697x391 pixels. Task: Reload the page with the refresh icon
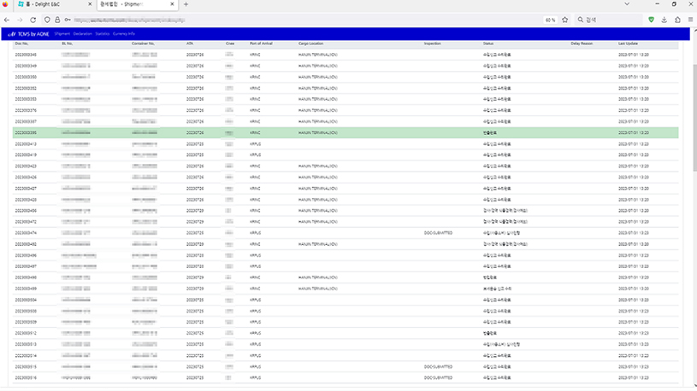click(33, 19)
